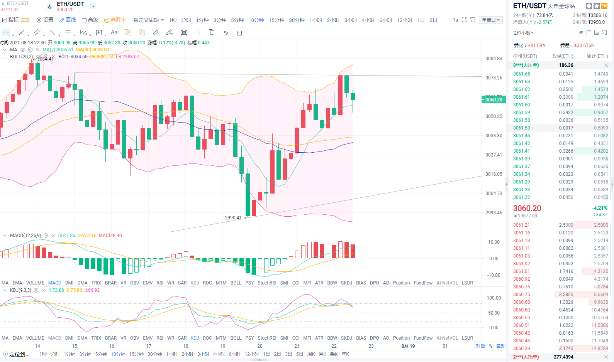
Task: Add new pair tab with plus button
Action: [x=93, y=7]
